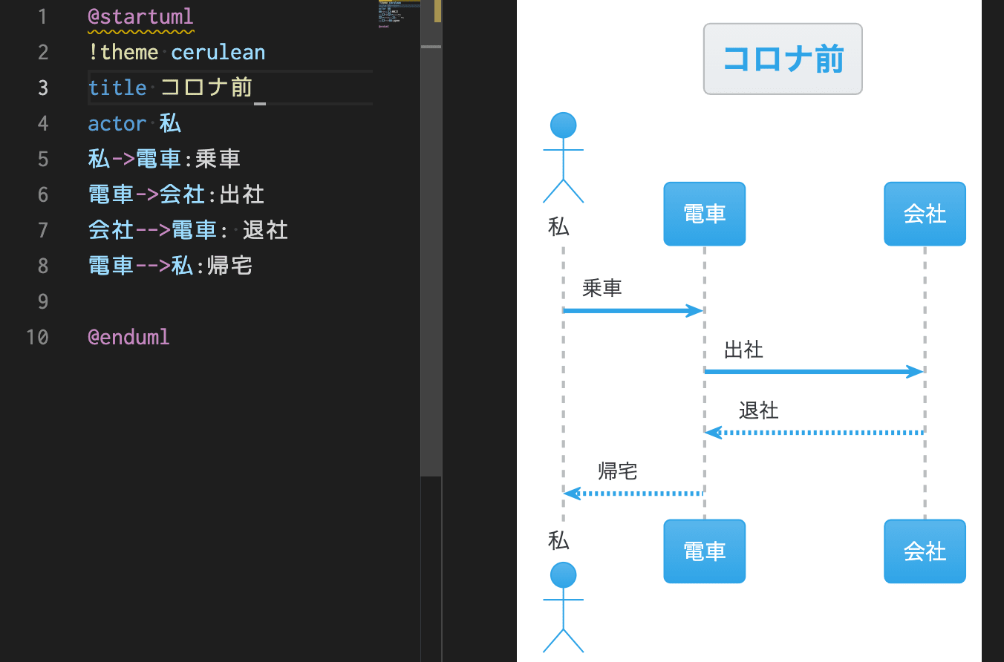This screenshot has width=1004, height=662.
Task: Click the bottom 私 stick figure
Action: [x=562, y=609]
